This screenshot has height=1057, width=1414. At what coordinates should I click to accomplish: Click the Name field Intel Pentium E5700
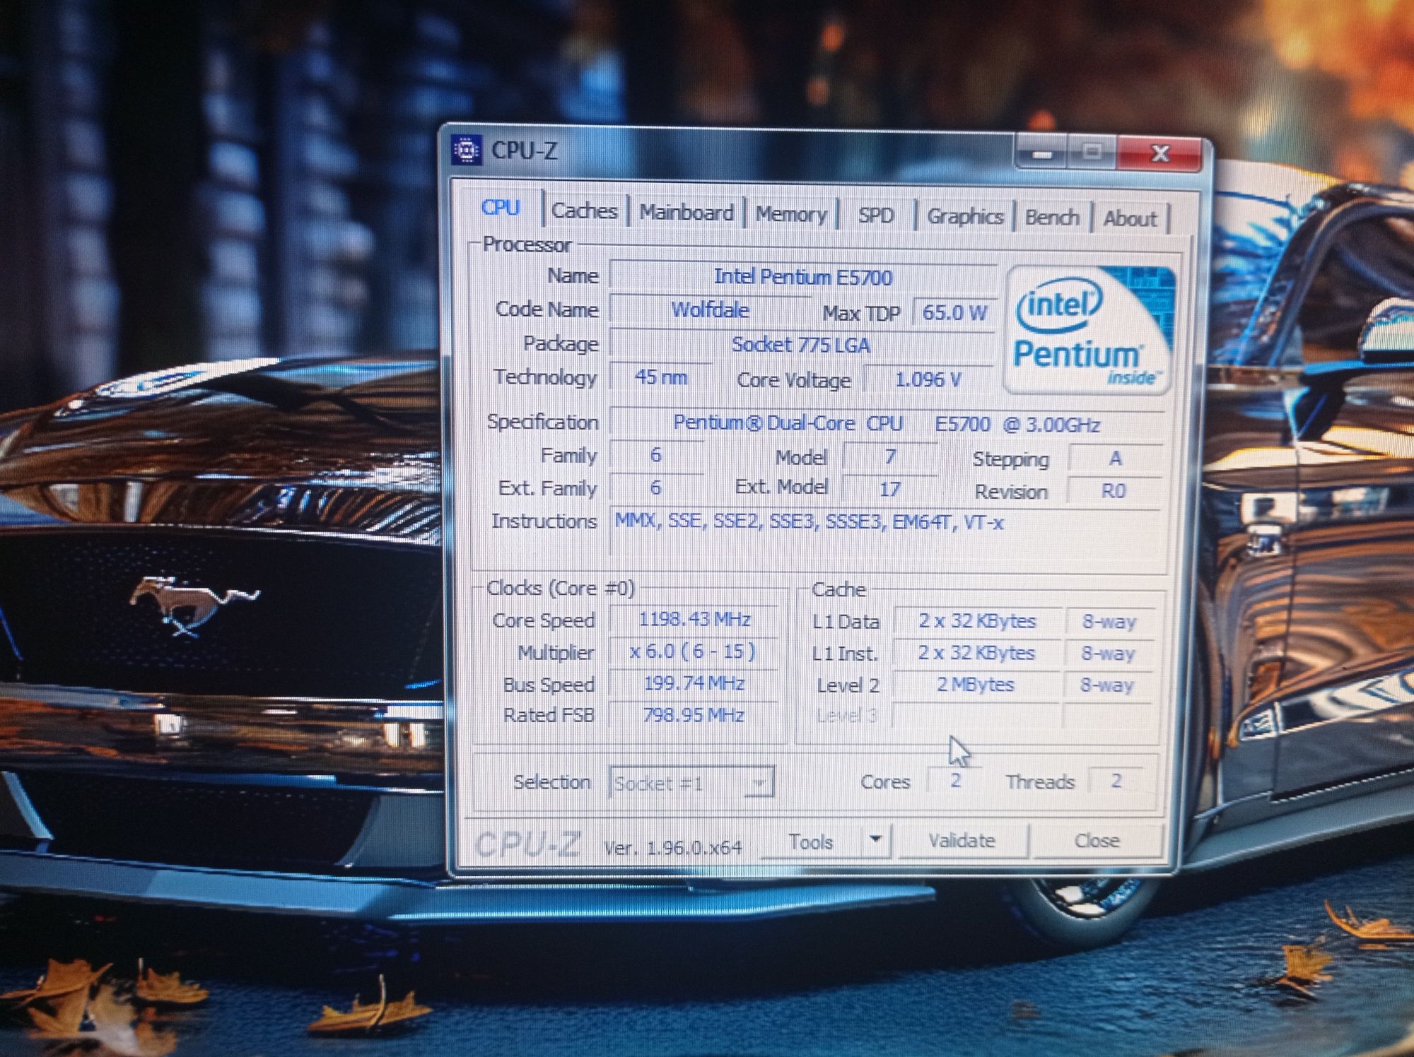[x=803, y=276]
